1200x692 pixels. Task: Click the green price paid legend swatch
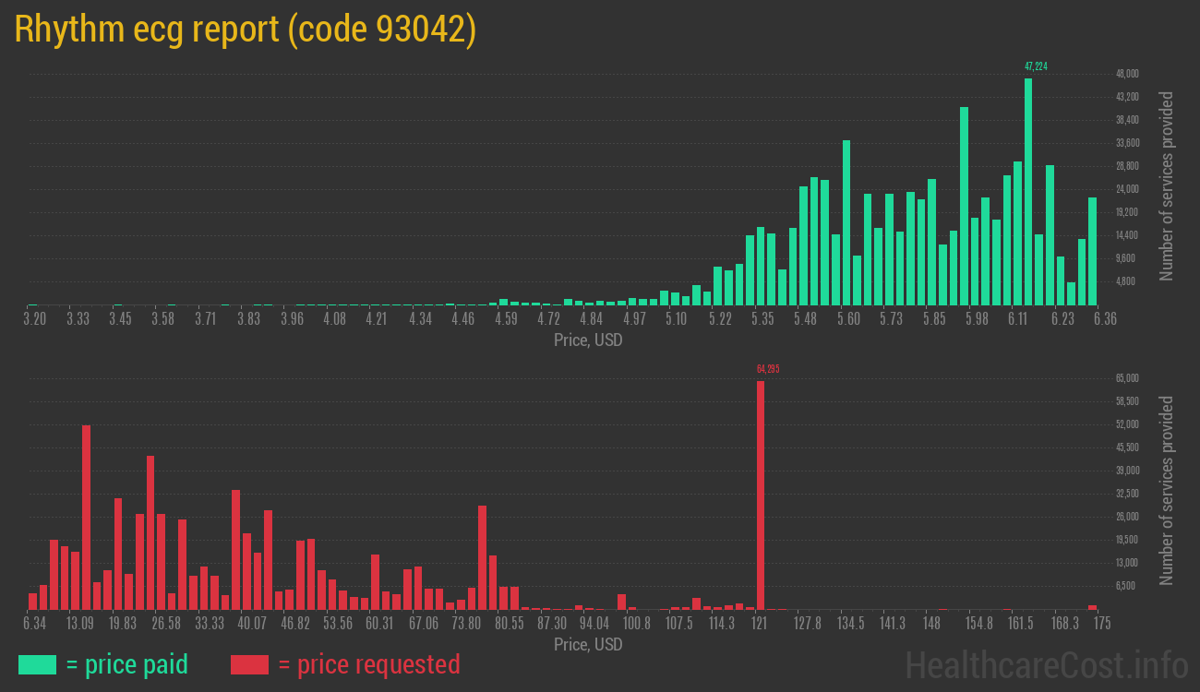(37, 664)
